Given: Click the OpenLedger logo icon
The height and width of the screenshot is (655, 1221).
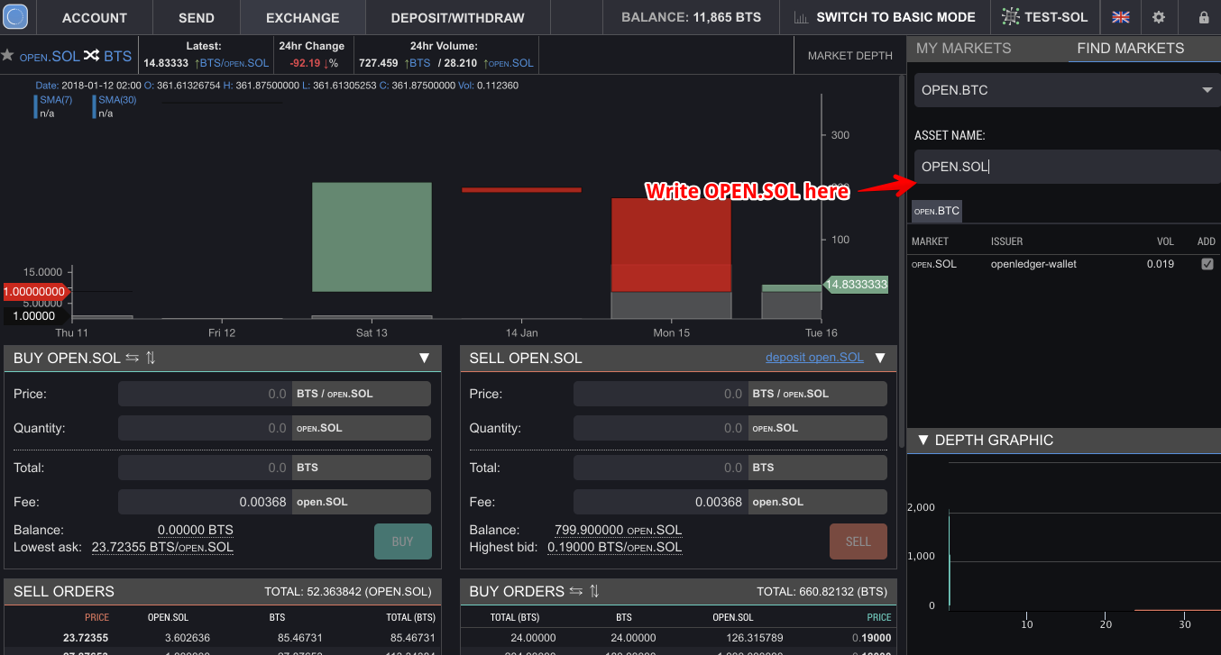Looking at the screenshot, I should pos(16,17).
